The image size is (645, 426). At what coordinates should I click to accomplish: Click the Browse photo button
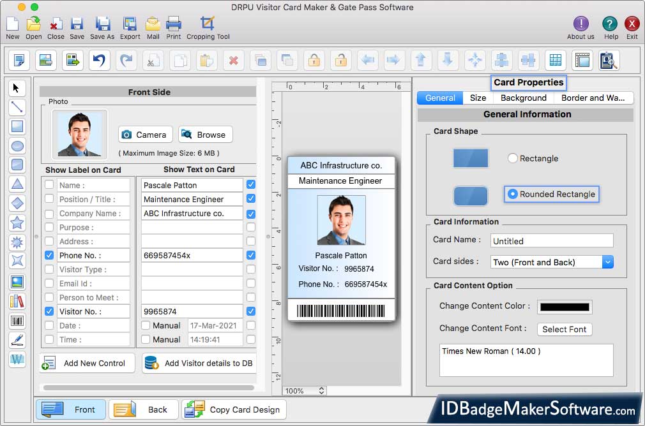[206, 135]
